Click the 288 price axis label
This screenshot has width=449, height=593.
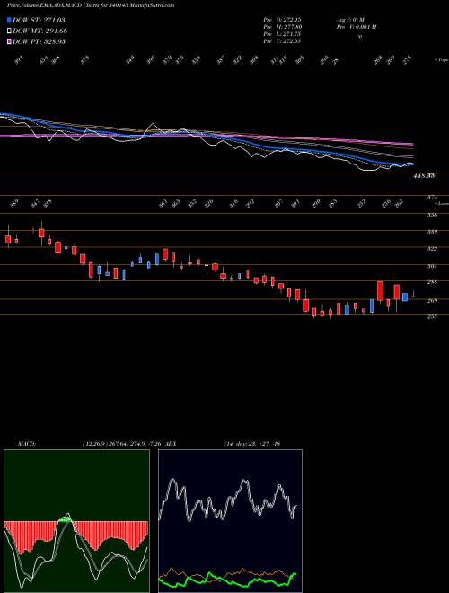[x=433, y=282]
